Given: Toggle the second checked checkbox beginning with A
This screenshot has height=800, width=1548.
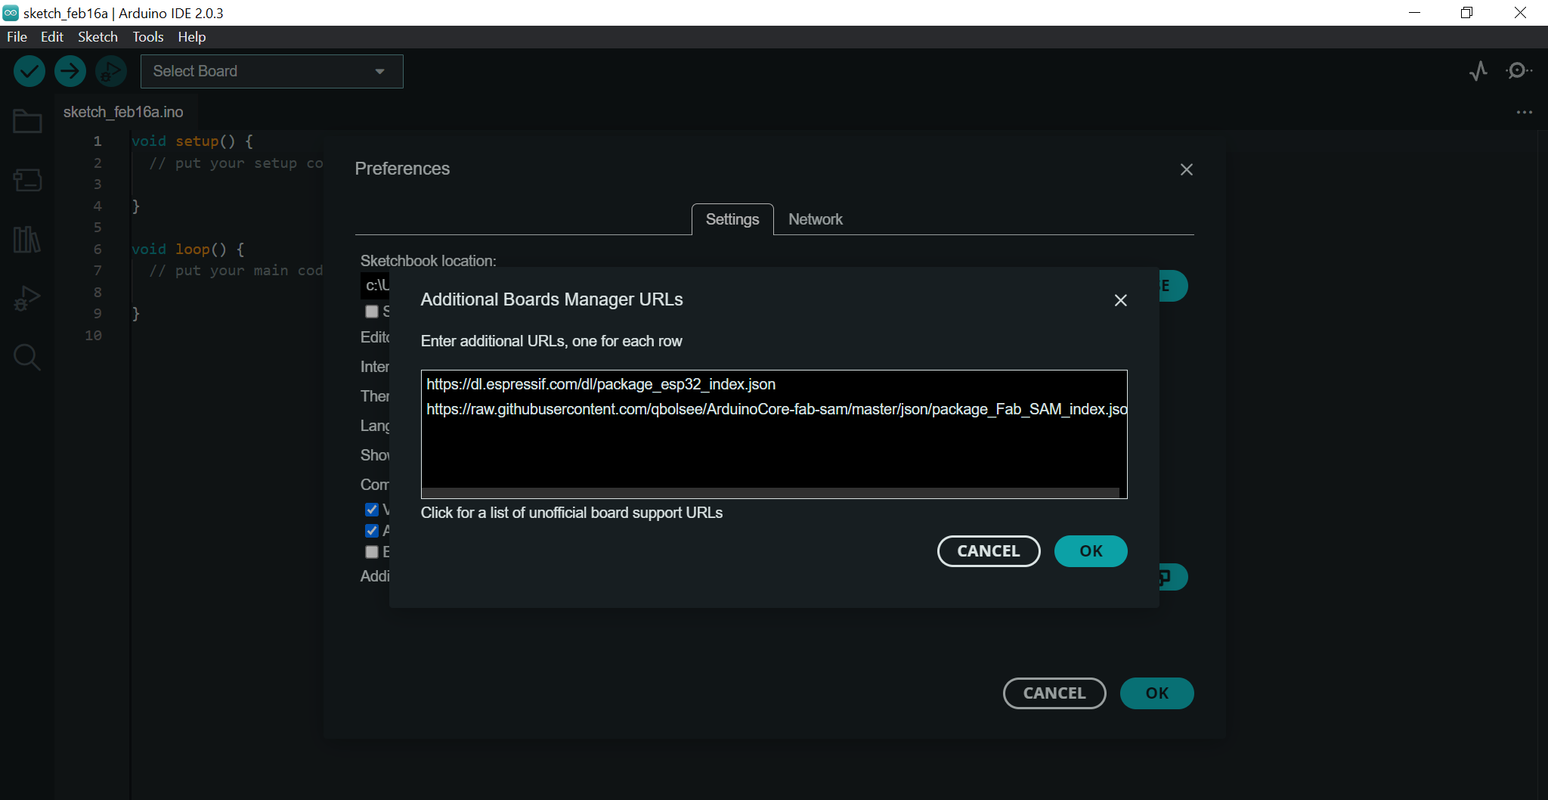Looking at the screenshot, I should click(x=371, y=531).
